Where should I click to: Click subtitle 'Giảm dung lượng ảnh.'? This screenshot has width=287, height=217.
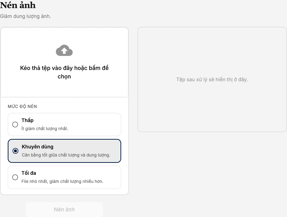pos(25,16)
